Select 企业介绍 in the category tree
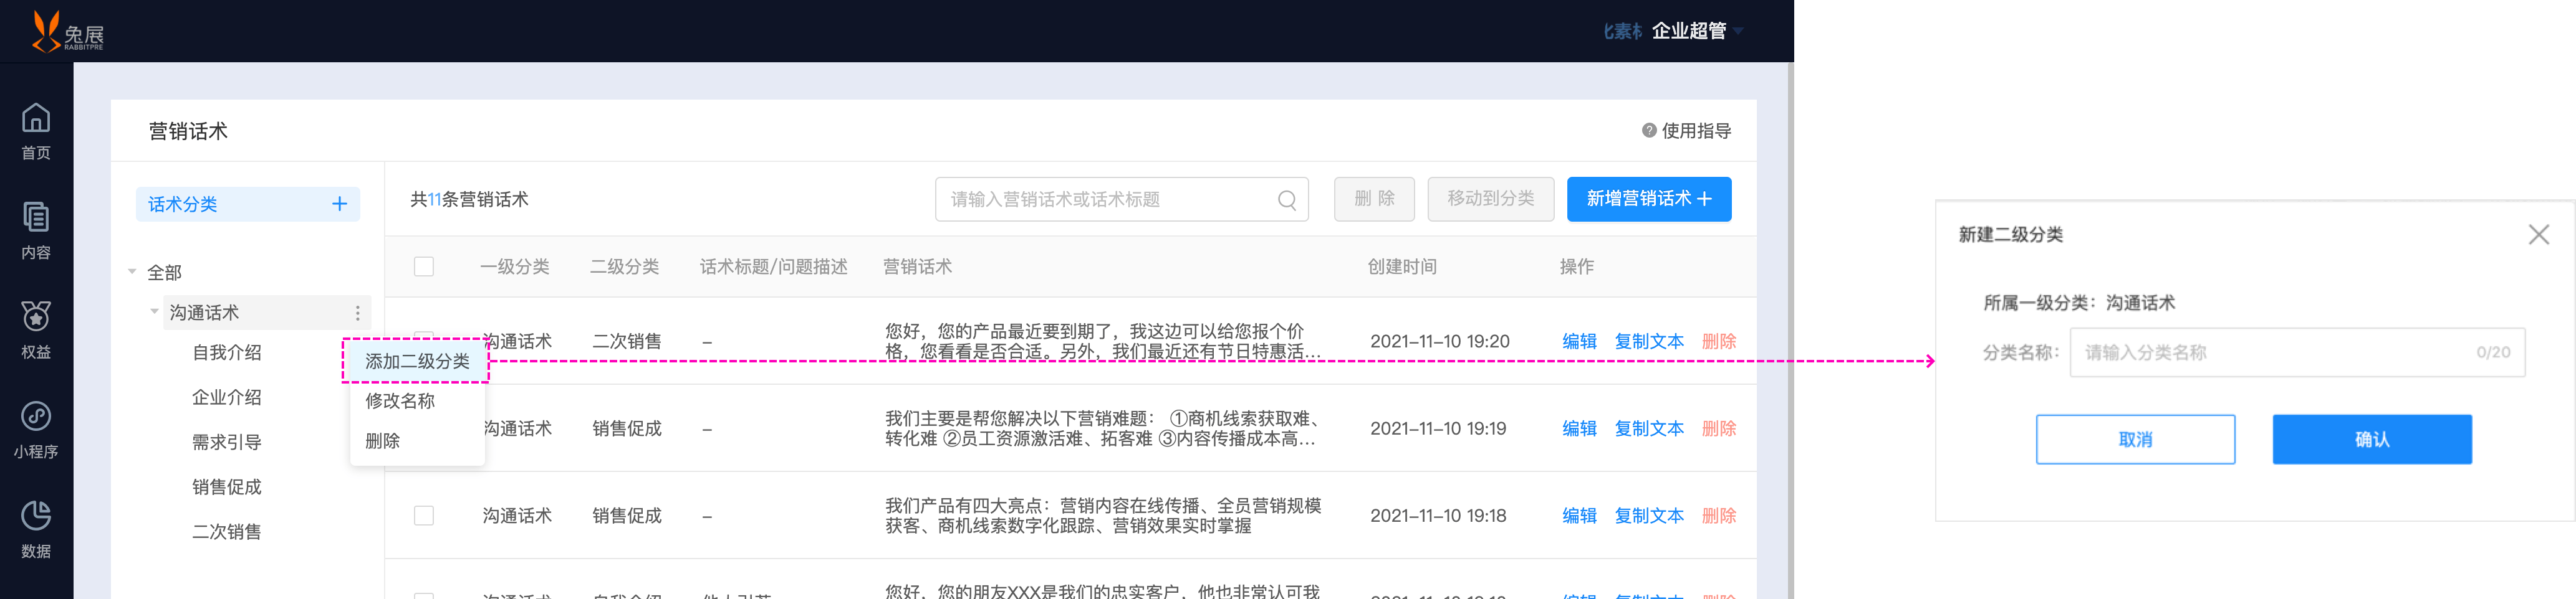2576x599 pixels. [227, 397]
